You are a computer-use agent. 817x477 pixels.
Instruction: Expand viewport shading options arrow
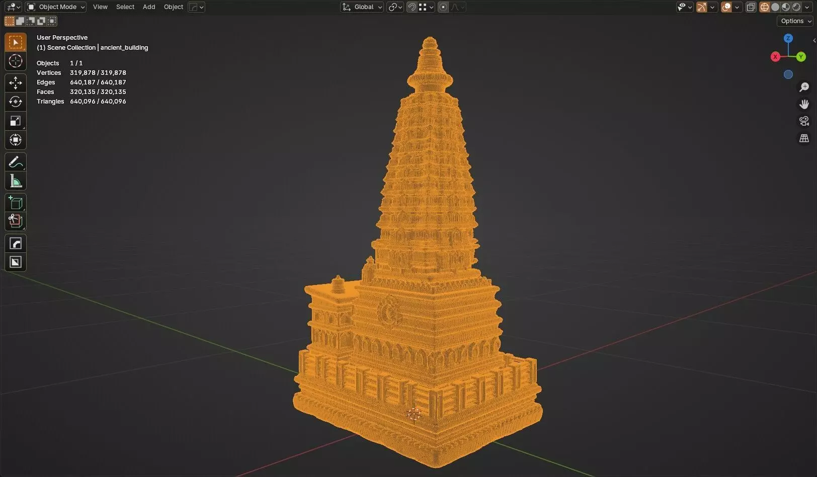pos(808,7)
